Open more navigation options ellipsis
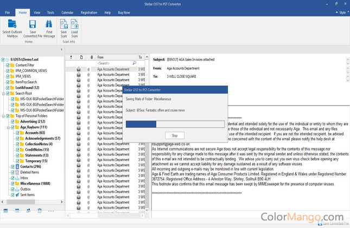This screenshot has width=350, height=228. pos(51,211)
